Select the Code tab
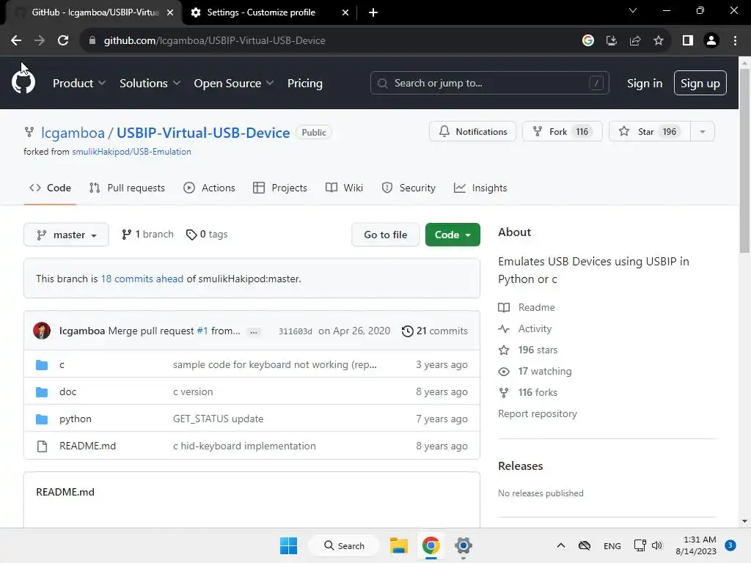 pos(50,188)
